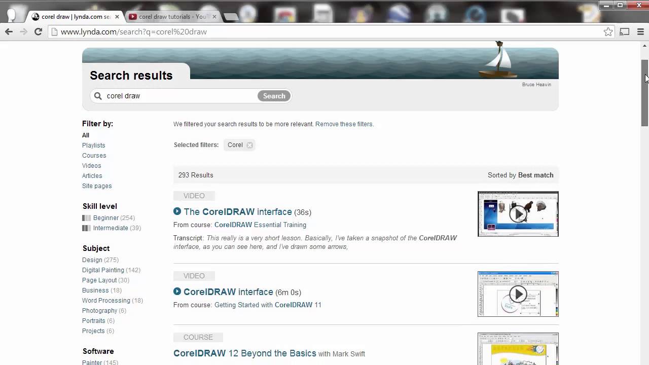
Task: Click Bruce Heavin credit text
Action: point(536,85)
